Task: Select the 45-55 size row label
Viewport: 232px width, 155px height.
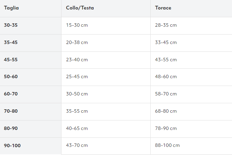Action: (11, 60)
